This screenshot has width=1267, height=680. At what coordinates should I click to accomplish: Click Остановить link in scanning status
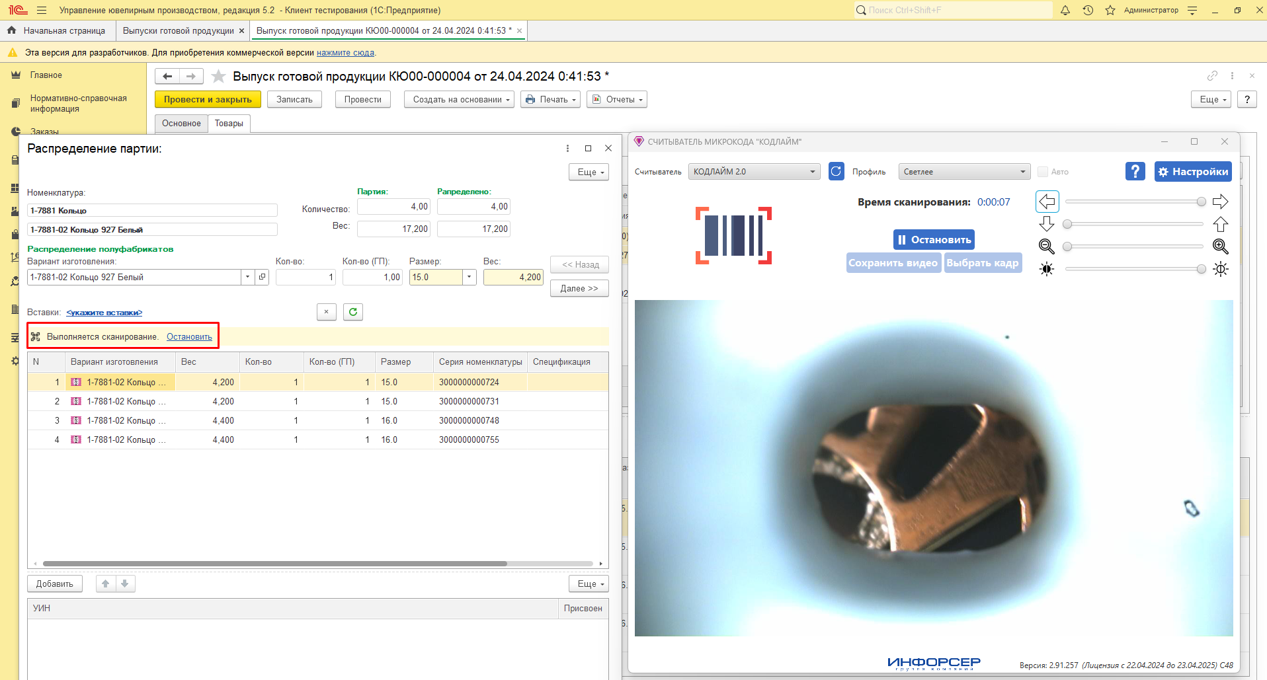click(189, 336)
